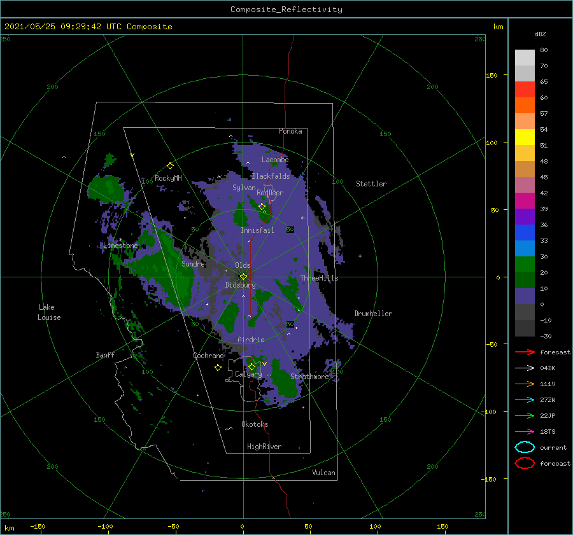The height and width of the screenshot is (535, 573).
Task: Click the magenta 18TS arrow in legend
Action: 525,432
